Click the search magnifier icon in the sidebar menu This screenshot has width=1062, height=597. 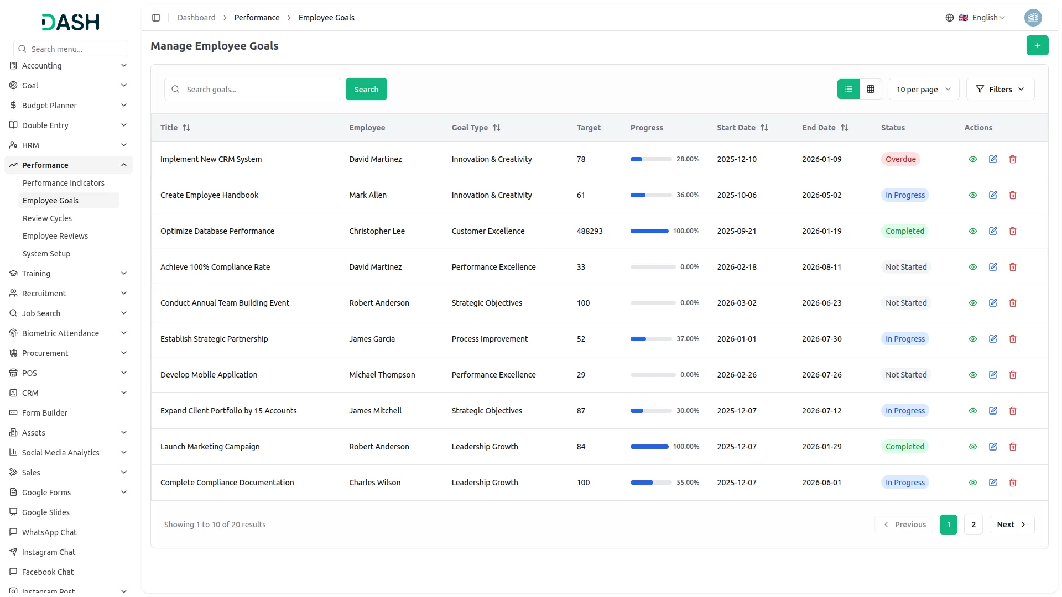click(x=22, y=49)
